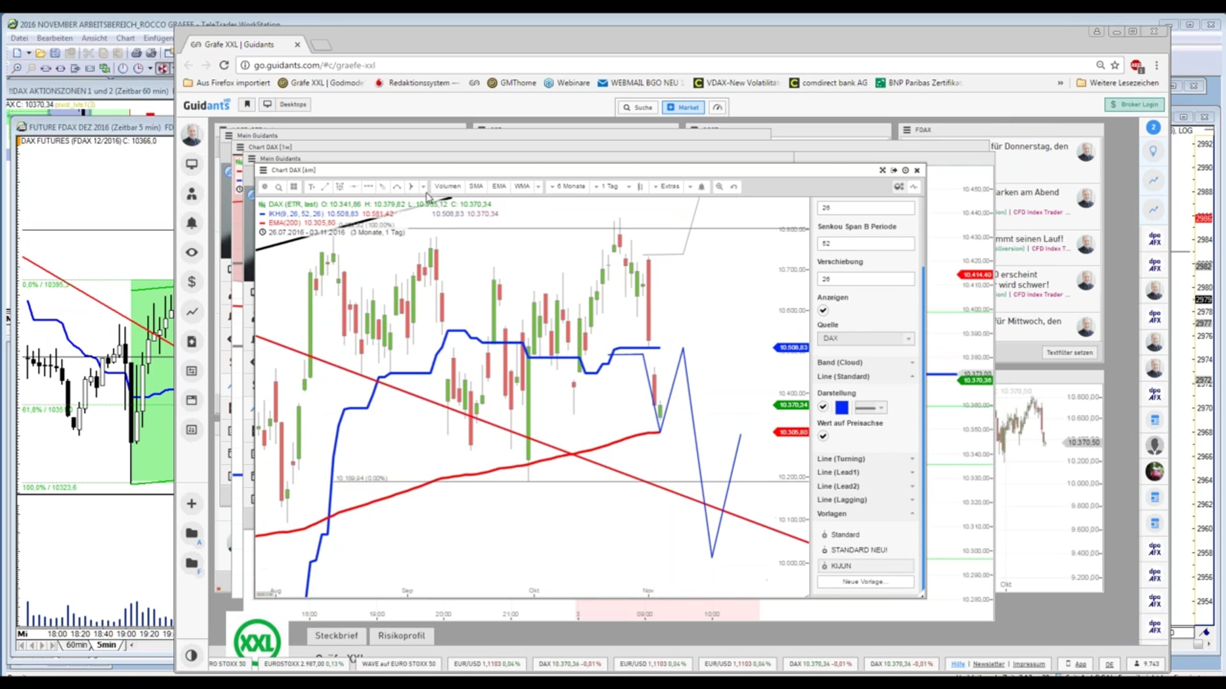Click the dollar icon in Guidants sidebar

[192, 282]
